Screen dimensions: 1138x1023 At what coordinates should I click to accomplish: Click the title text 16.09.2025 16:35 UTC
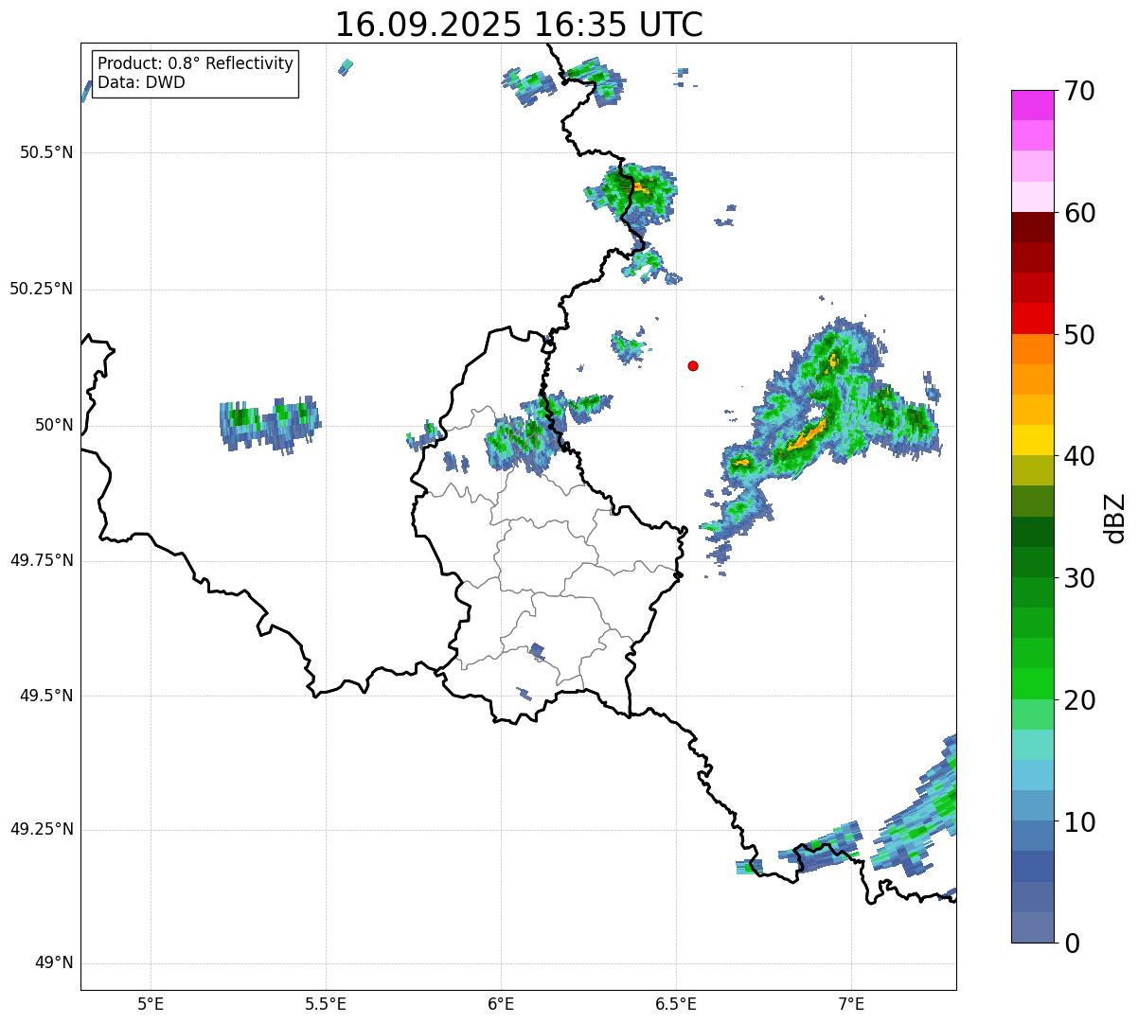519,25
